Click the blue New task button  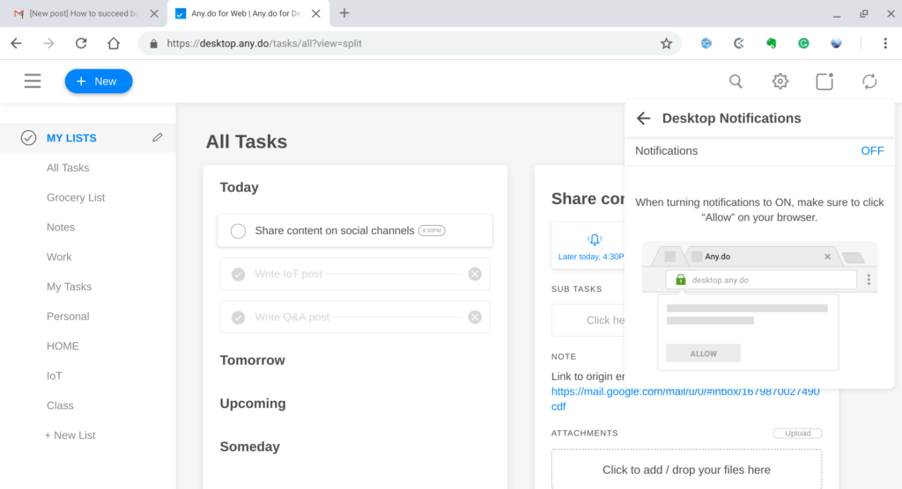tap(99, 81)
